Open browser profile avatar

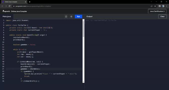[163, 6]
